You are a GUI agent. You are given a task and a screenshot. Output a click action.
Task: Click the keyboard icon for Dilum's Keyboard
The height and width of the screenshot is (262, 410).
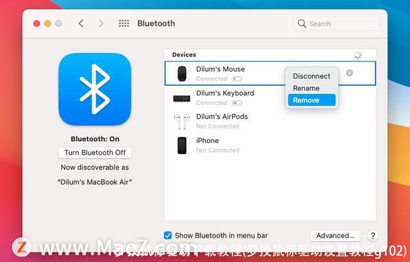[x=182, y=98]
